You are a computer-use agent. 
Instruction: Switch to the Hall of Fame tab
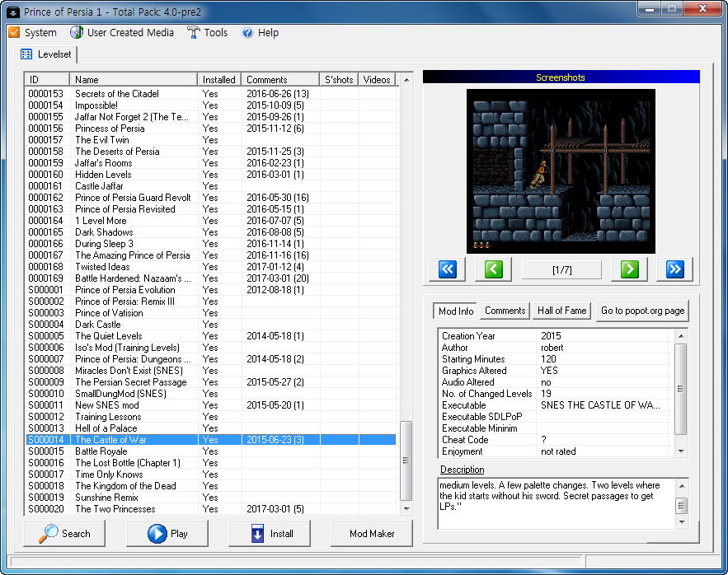point(561,311)
